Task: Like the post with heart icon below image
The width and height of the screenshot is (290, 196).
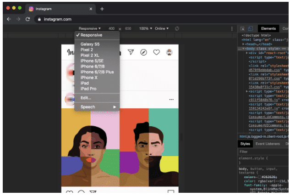Action: point(70,191)
